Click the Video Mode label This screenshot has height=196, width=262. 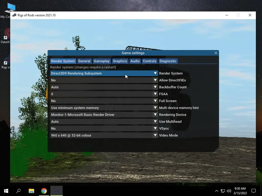[x=168, y=135]
